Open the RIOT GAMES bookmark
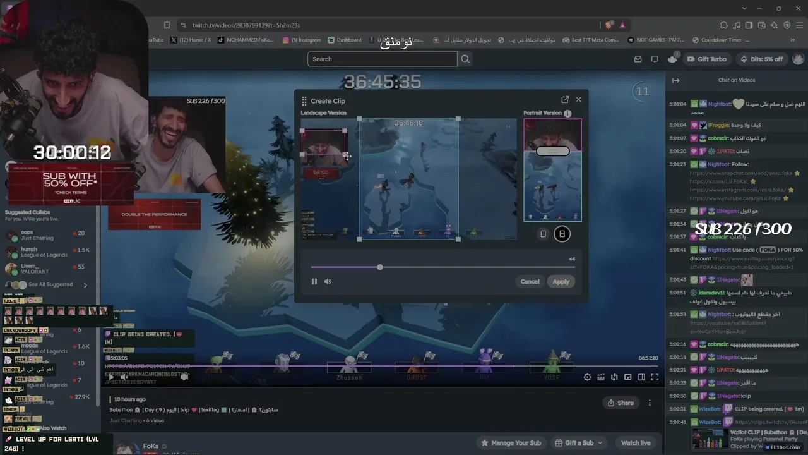The image size is (808, 455). [656, 40]
